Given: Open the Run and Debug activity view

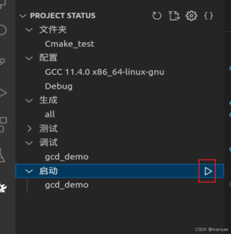Looking at the screenshot, I should coord(3,92).
